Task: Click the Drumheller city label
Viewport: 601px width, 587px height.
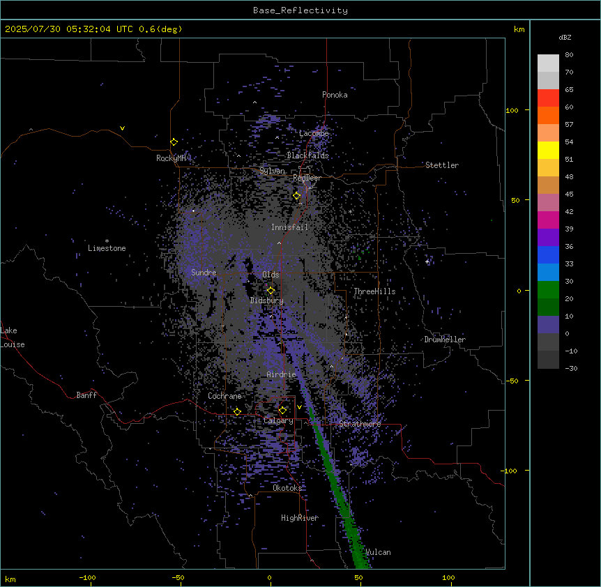Action: coord(445,340)
